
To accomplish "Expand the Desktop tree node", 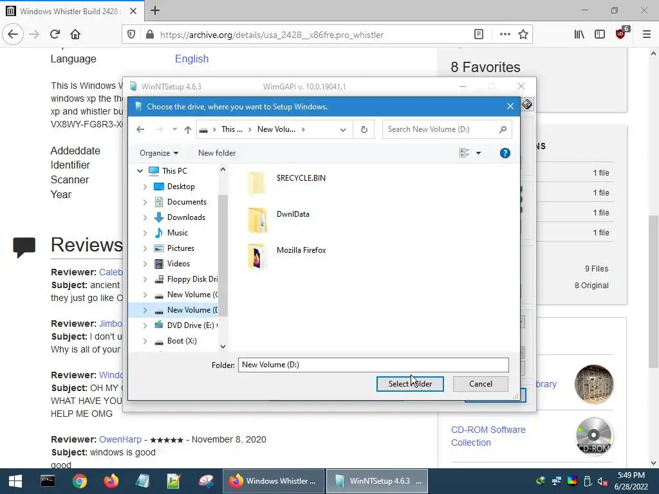I will [x=145, y=187].
